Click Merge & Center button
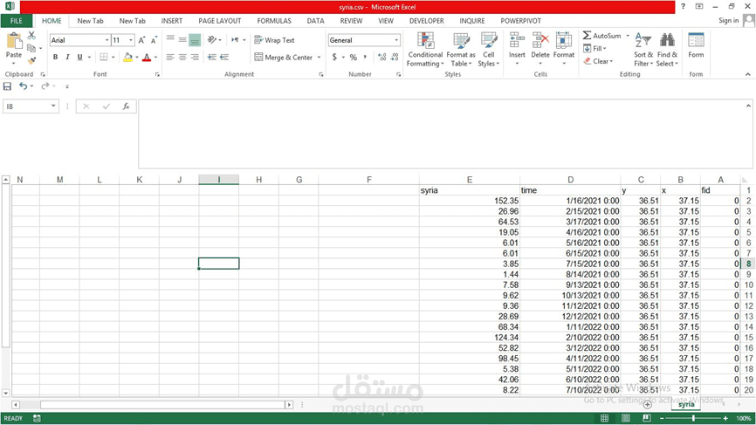This screenshot has height=425, width=756. coord(284,57)
